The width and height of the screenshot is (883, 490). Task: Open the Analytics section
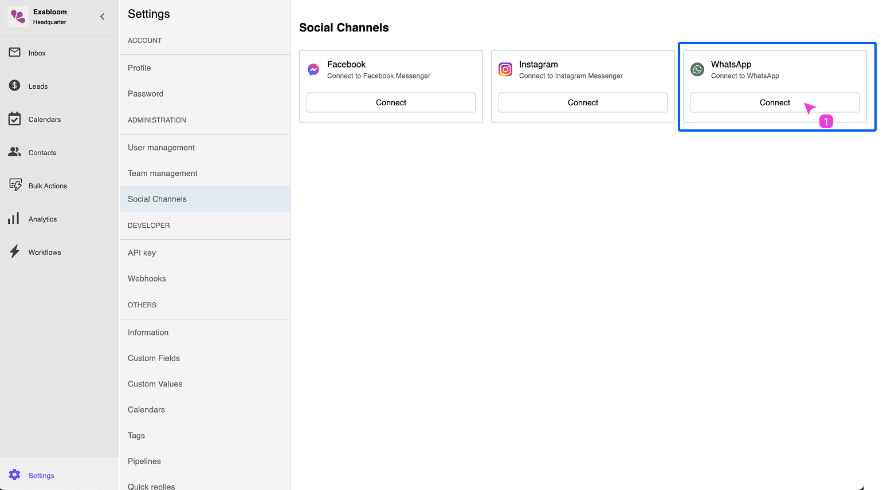15,218
